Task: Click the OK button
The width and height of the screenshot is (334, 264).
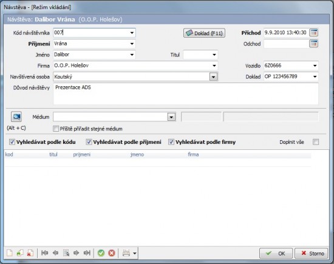Action: [276, 253]
